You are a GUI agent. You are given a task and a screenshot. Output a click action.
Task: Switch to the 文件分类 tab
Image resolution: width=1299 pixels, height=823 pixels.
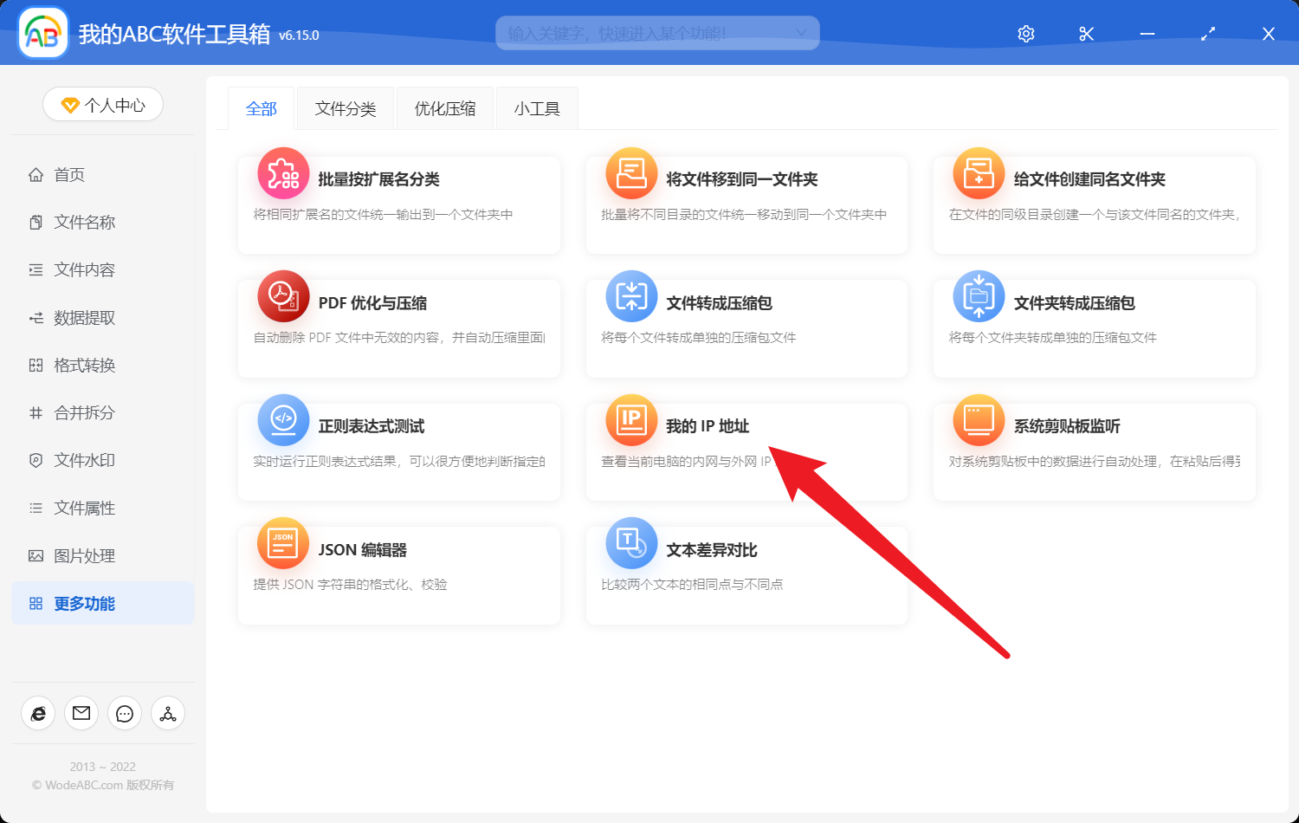[346, 108]
